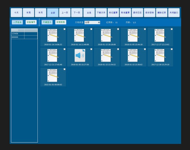Switch to the 今天 filter tab
Viewport: 190px width, 150px height.
tap(16, 13)
